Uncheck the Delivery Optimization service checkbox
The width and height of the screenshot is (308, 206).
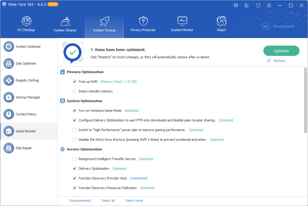pyautogui.click(x=75, y=169)
